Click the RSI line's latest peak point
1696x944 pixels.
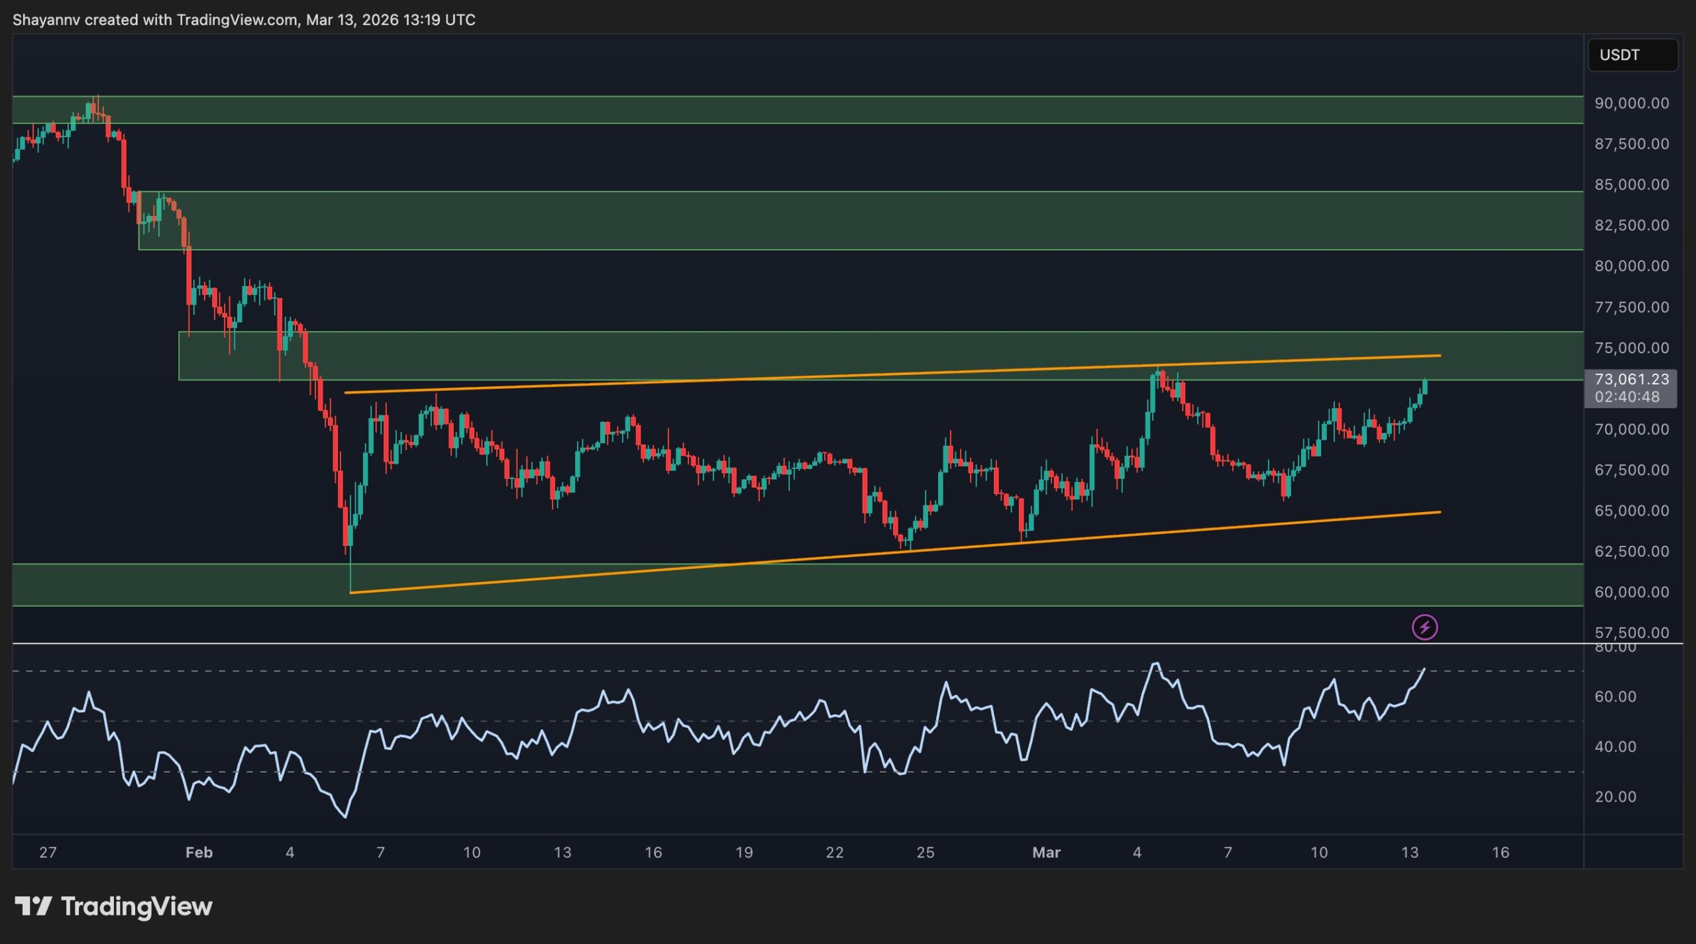click(x=1424, y=669)
